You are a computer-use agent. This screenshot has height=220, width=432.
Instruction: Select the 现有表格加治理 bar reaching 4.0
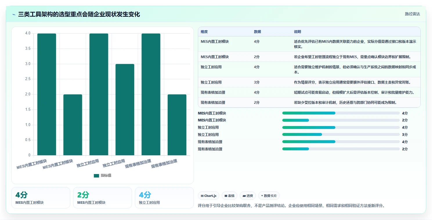151,94
